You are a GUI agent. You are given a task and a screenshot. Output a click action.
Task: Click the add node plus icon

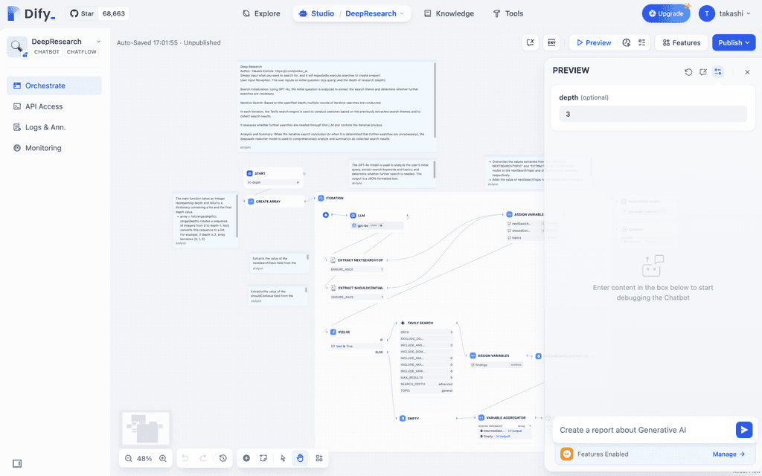click(x=246, y=458)
